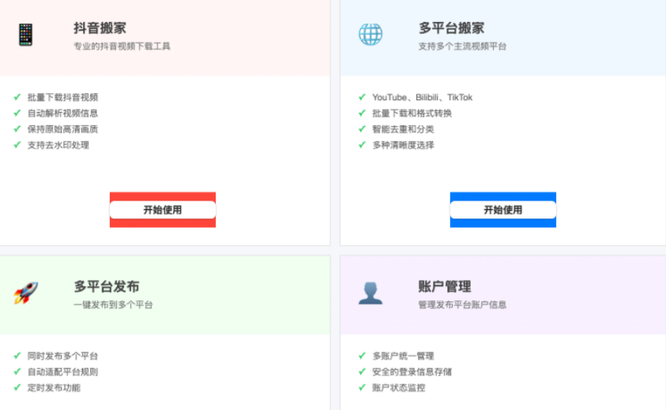Click the feature line 批量下载和格式转换
This screenshot has height=410, width=666.
click(412, 114)
